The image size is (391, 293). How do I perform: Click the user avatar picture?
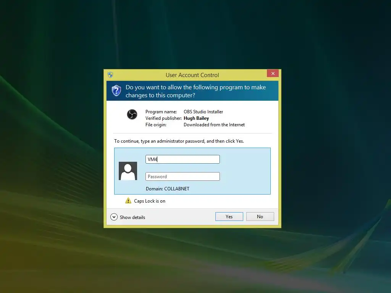128,171
